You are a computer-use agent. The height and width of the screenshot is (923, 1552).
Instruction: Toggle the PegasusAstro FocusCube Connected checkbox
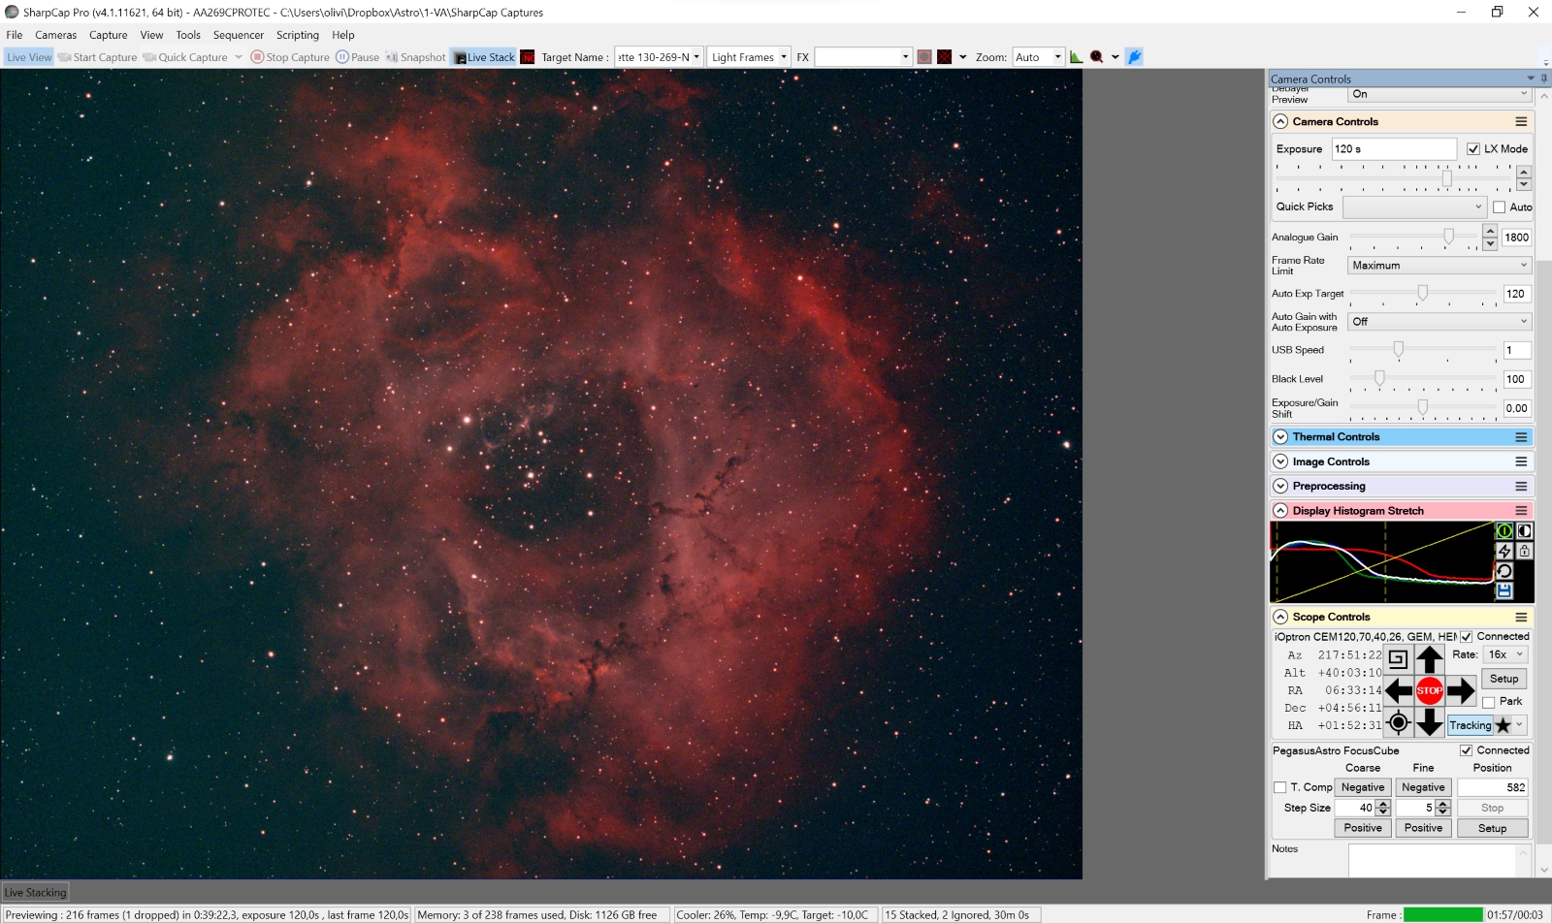pyautogui.click(x=1467, y=750)
